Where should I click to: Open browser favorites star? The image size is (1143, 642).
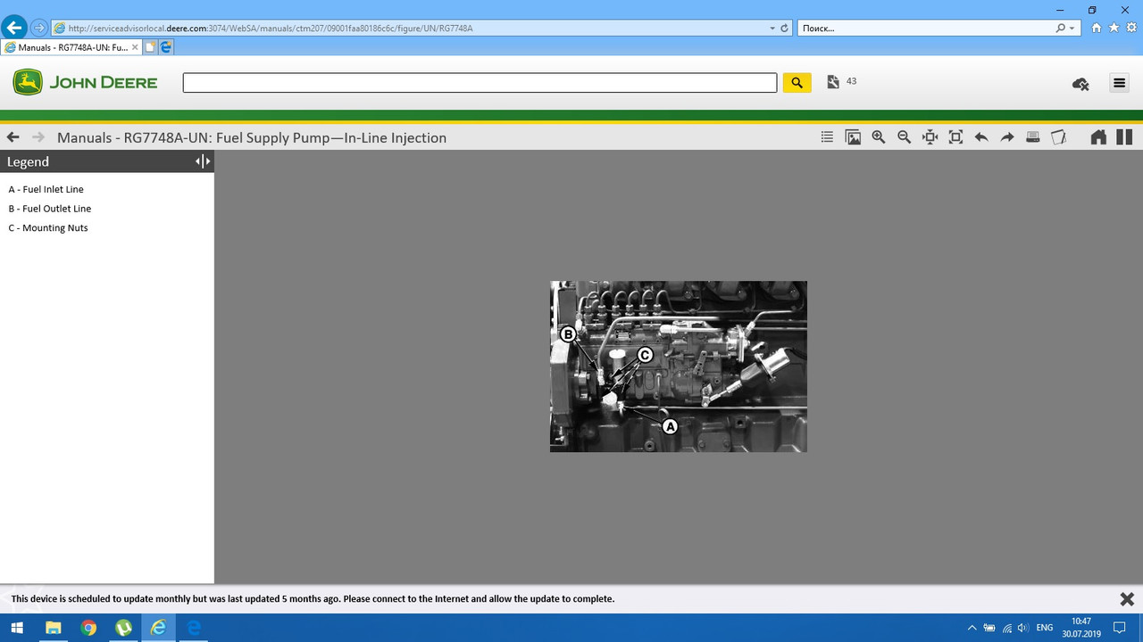(x=1114, y=29)
